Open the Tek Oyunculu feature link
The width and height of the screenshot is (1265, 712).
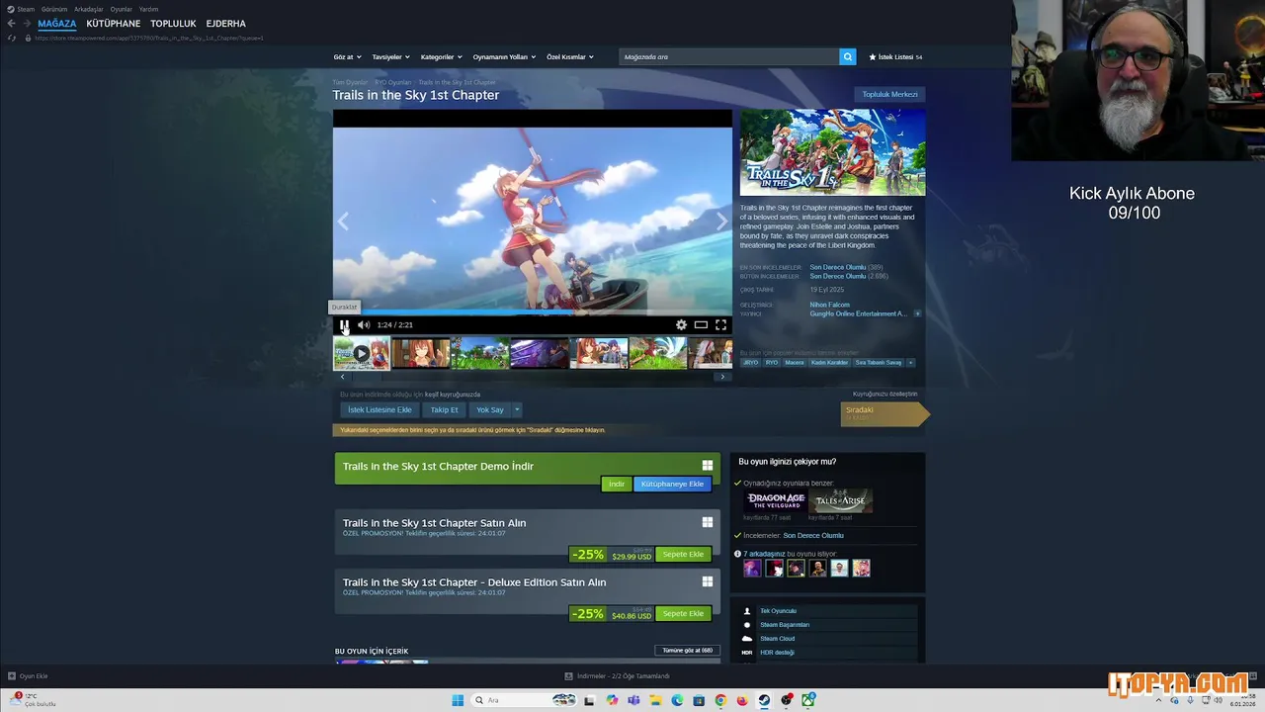pos(778,611)
